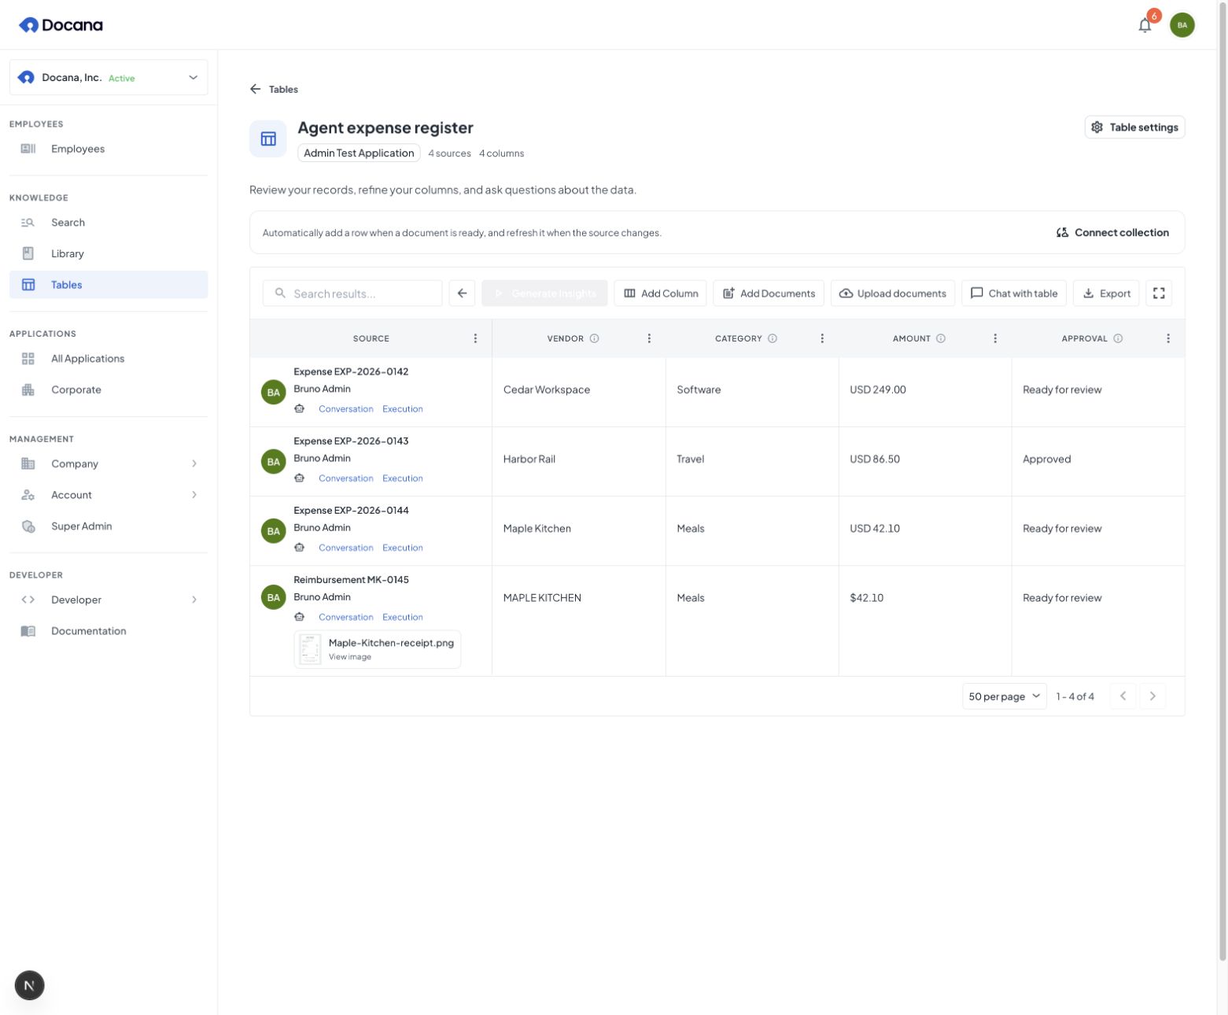Open Execution link for EXP-2026-0142
Screen dimensions: 1228x1015
tap(403, 409)
